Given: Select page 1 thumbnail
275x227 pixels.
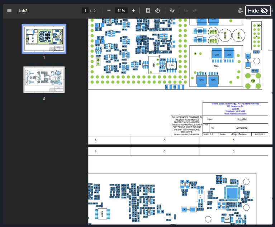Looking at the screenshot, I should (44, 39).
